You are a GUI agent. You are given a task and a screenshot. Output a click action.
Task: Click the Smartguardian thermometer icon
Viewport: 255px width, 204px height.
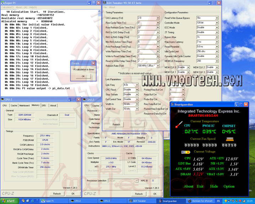point(179,125)
